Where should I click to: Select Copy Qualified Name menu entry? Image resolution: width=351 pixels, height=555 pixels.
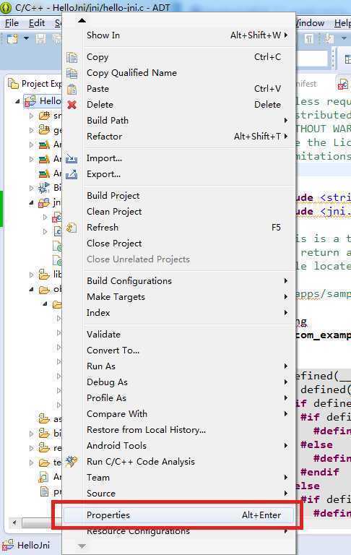pyautogui.click(x=179, y=73)
